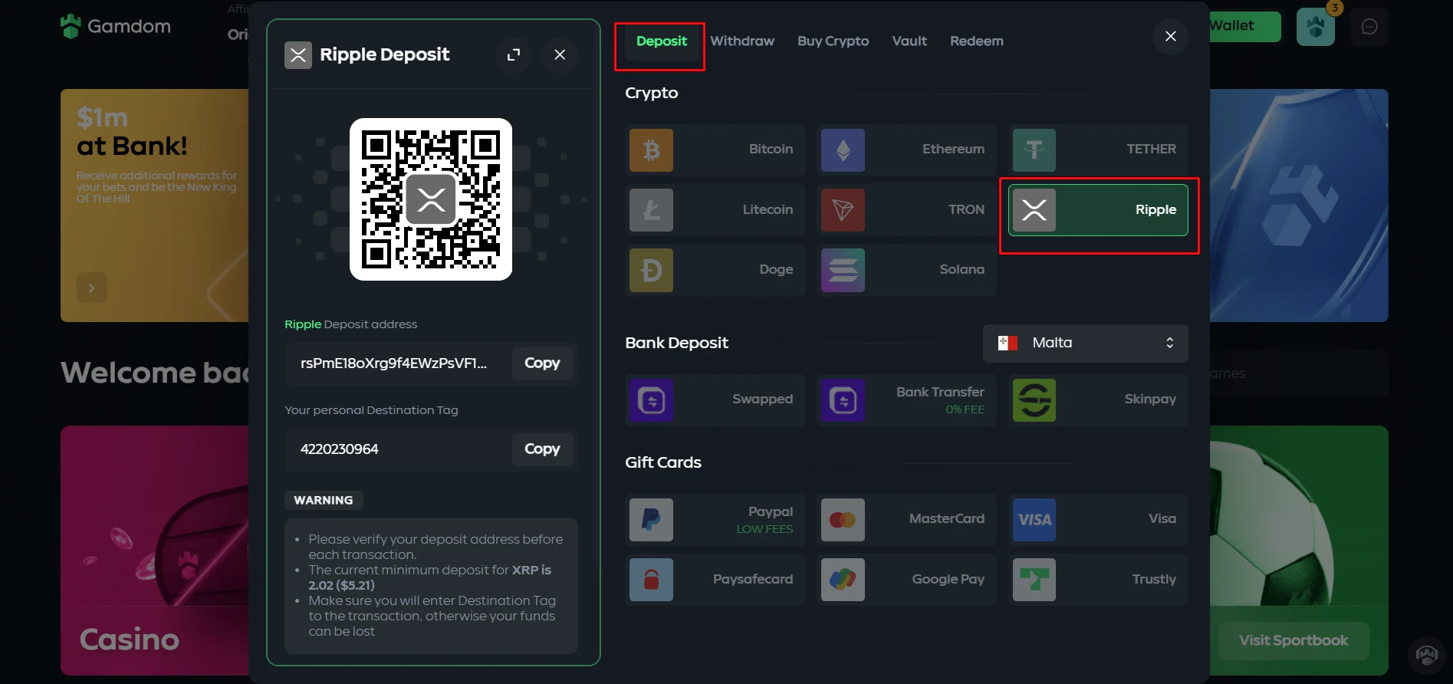
Task: Select Trustly gift card option
Action: pos(1098,580)
